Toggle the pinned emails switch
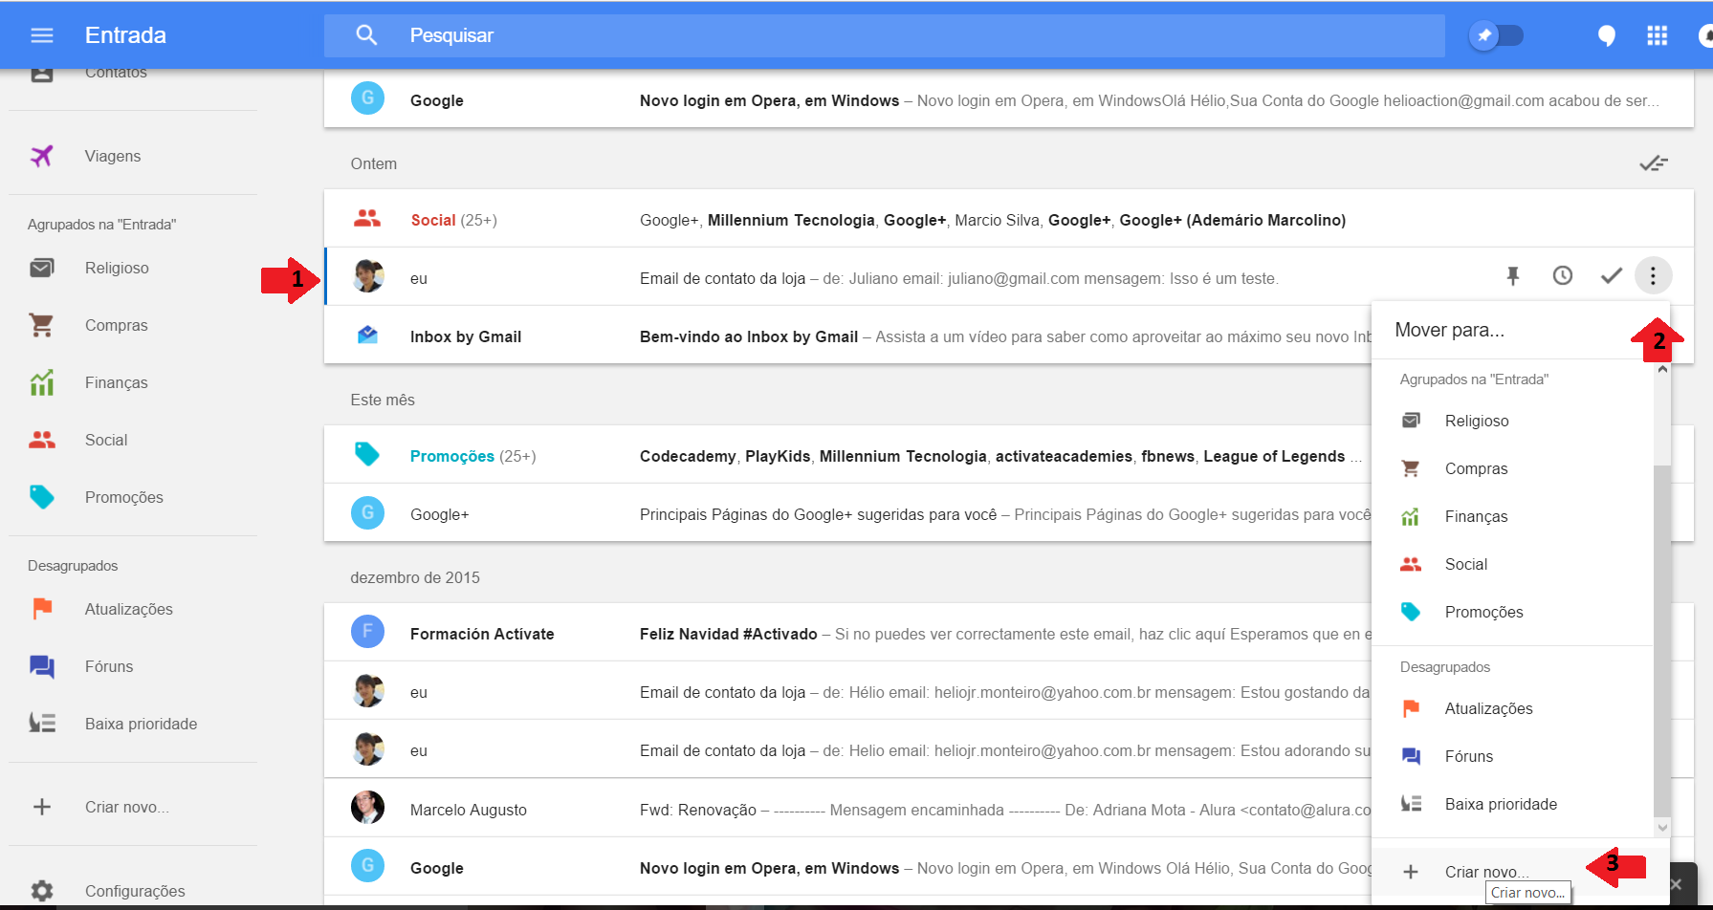This screenshot has width=1713, height=910. pos(1497,35)
